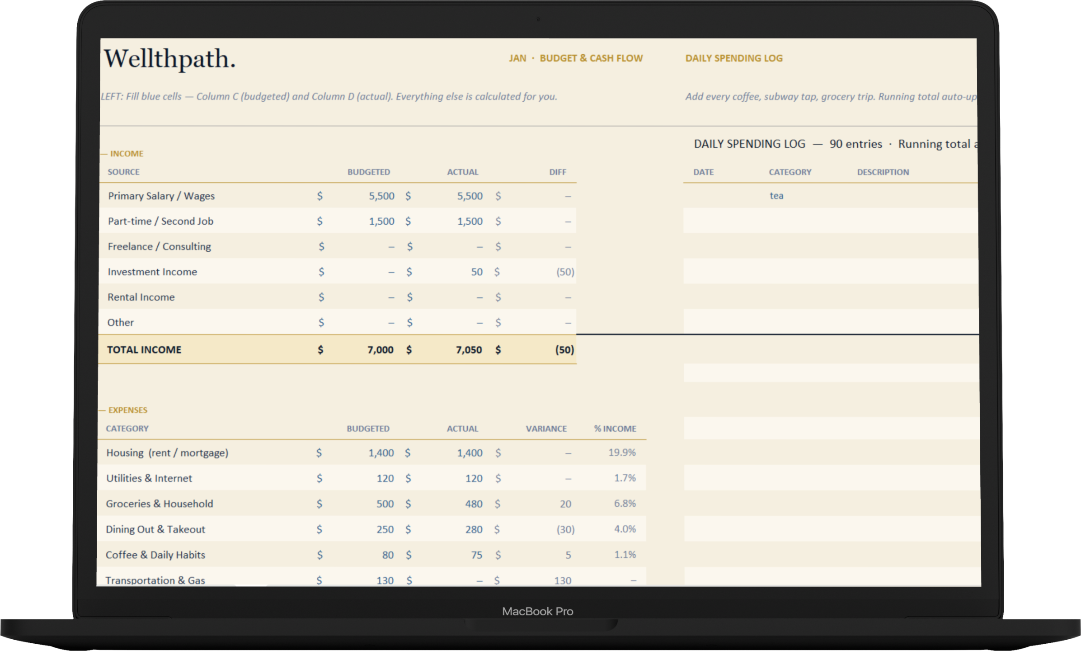Select the DATE column header in spending log
The height and width of the screenshot is (651, 1081).
704,172
